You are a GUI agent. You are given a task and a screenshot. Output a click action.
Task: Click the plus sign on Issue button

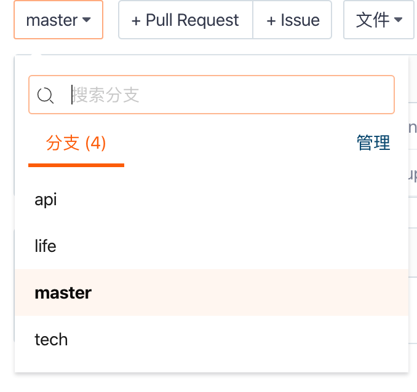[x=271, y=20]
